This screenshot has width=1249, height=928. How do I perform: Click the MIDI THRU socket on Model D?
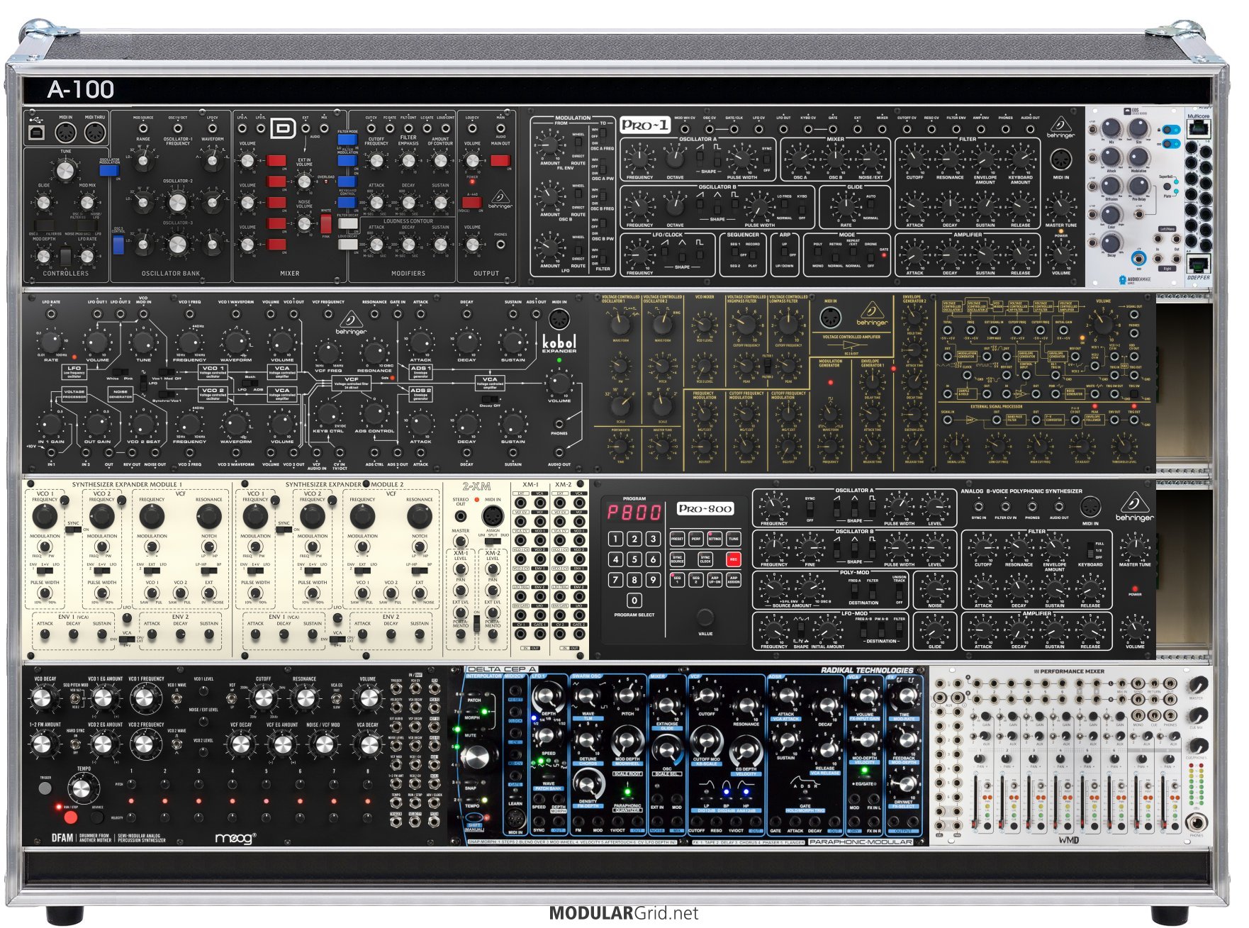tap(94, 133)
